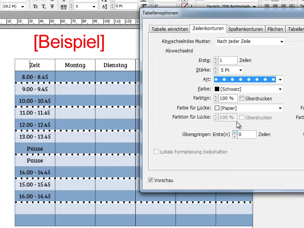Click the Überspringen Erste(n) input field
This screenshot has width=304, height=228.
tap(247, 135)
